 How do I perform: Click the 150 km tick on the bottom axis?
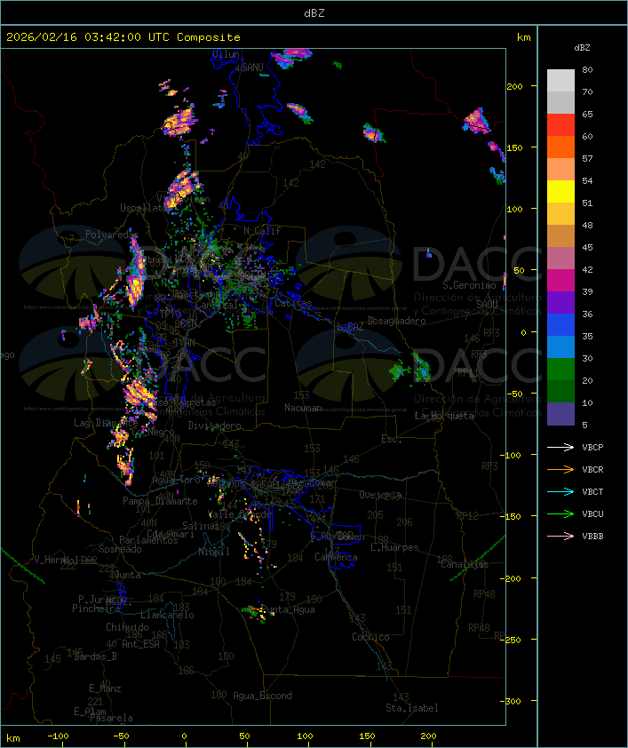(367, 736)
